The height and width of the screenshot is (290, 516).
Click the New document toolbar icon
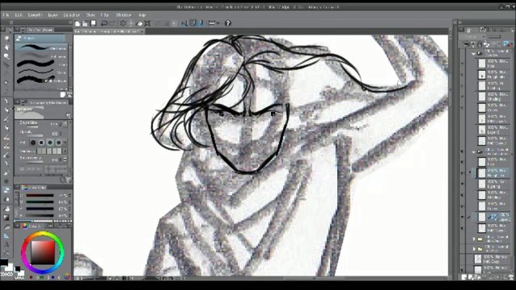[77, 23]
